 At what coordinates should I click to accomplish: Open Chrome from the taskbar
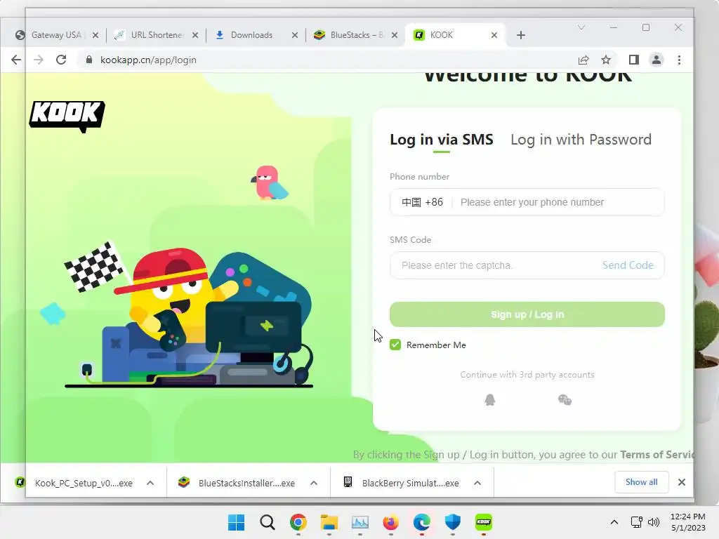298,522
